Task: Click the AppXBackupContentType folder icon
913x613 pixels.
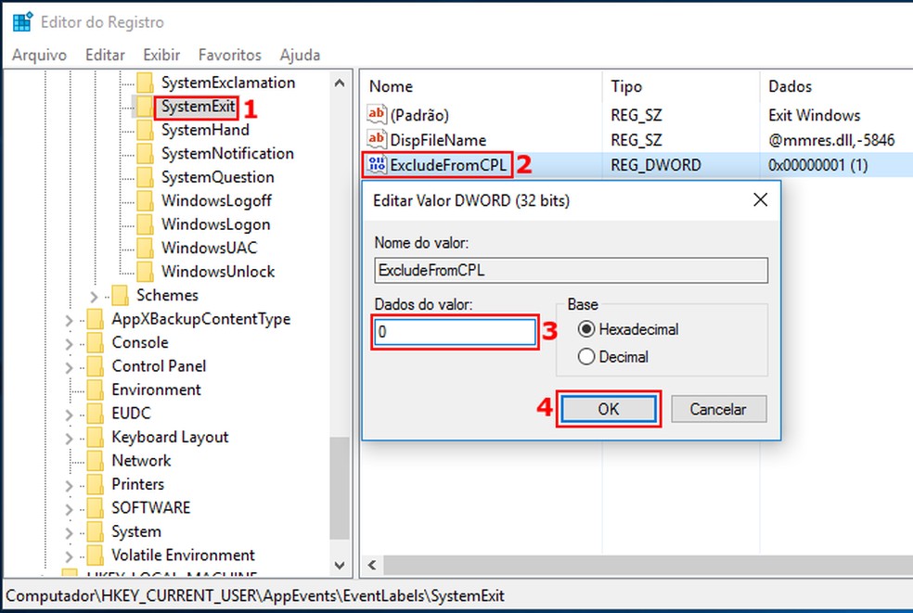Action: [x=95, y=319]
